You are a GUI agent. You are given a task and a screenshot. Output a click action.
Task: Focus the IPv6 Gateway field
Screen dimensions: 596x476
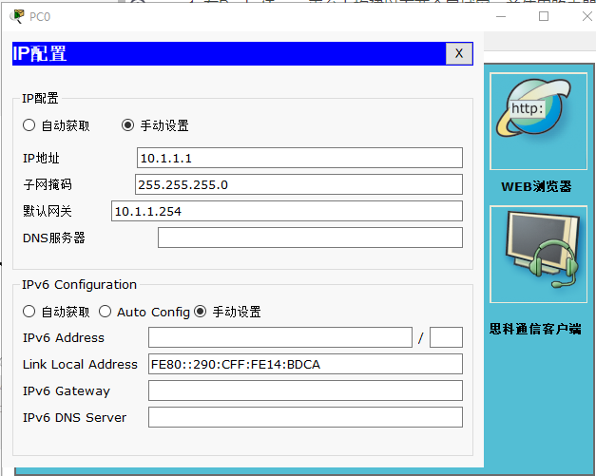(305, 390)
